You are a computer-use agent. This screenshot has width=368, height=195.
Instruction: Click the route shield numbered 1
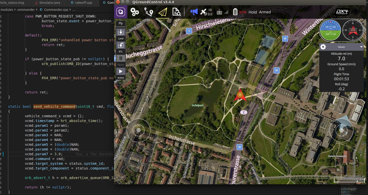pos(189,31)
